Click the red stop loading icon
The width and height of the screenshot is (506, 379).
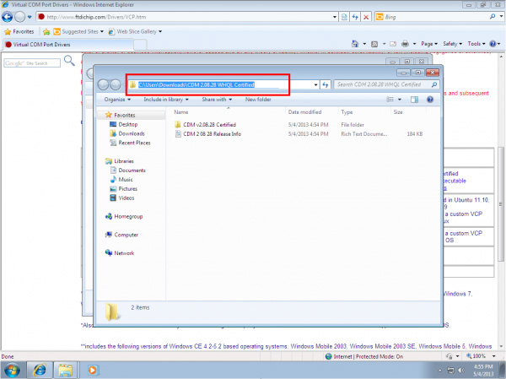366,17
